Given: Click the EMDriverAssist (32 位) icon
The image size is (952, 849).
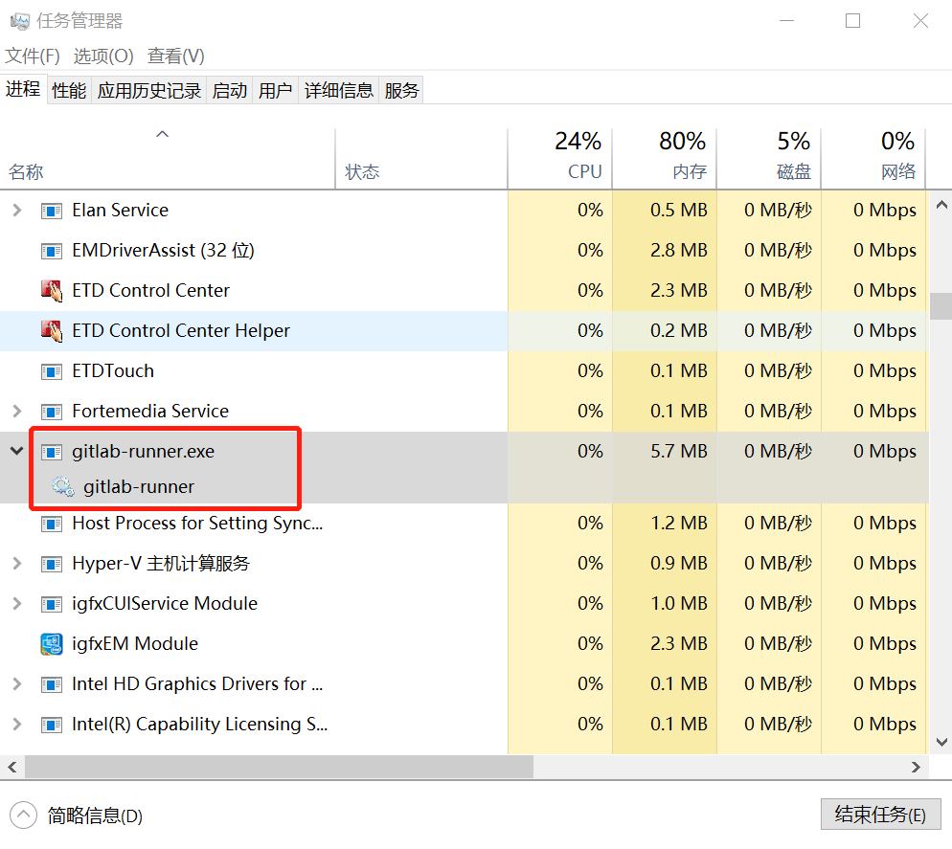Looking at the screenshot, I should 51,250.
